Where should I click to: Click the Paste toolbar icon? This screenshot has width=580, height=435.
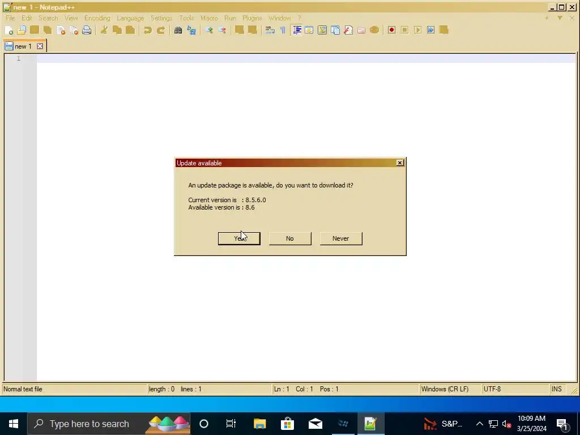pos(130,31)
